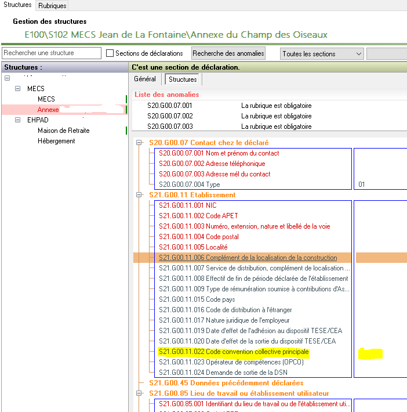Select Annexe in structures tree

point(48,110)
